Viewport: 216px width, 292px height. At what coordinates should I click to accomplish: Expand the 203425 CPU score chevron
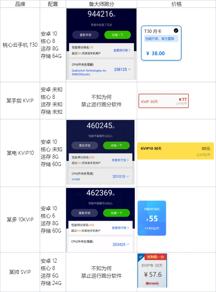pos(128,244)
